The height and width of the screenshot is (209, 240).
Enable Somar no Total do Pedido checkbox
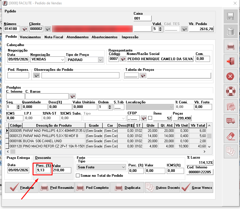coord(78,176)
